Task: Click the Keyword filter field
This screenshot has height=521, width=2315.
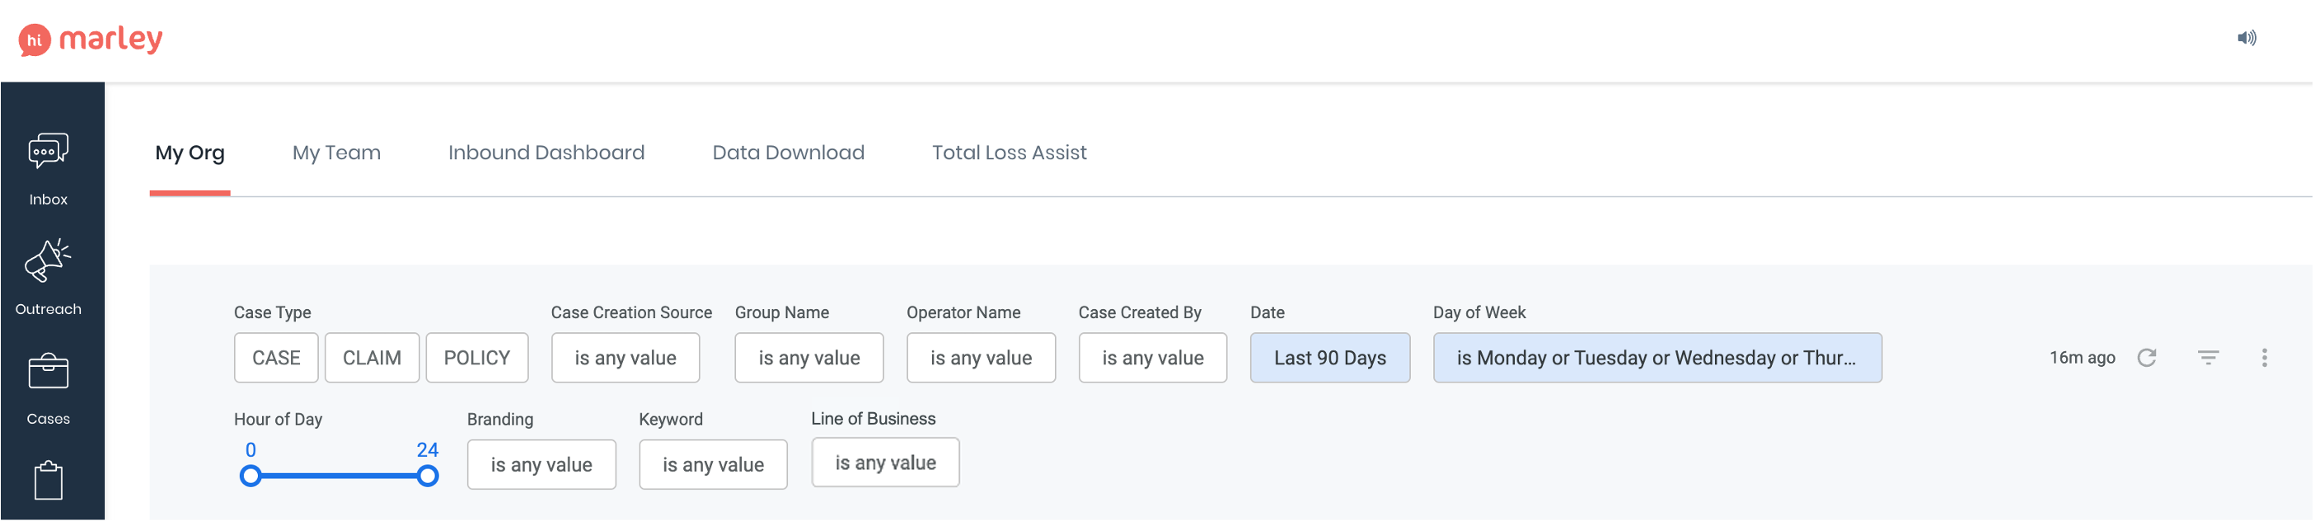Action: (713, 464)
